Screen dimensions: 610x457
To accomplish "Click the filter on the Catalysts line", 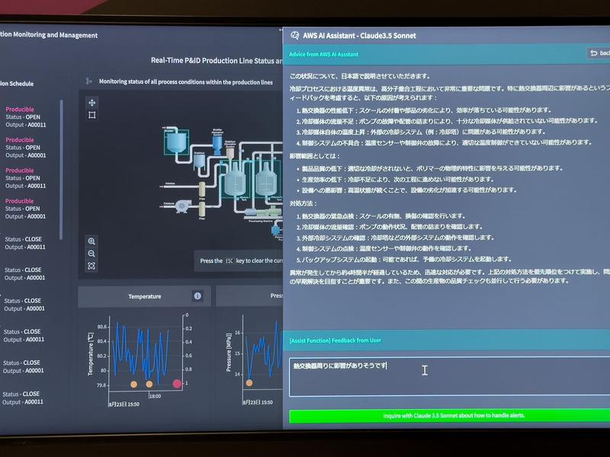I will click(x=202, y=209).
